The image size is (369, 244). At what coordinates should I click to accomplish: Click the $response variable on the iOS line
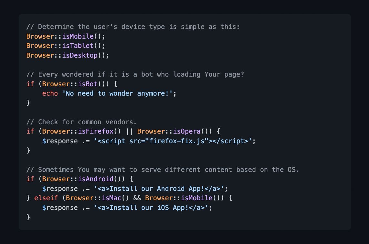click(60, 208)
